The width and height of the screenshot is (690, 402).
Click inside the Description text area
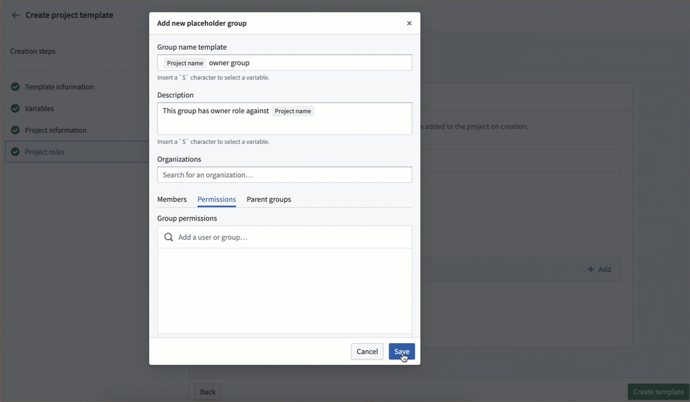click(285, 119)
